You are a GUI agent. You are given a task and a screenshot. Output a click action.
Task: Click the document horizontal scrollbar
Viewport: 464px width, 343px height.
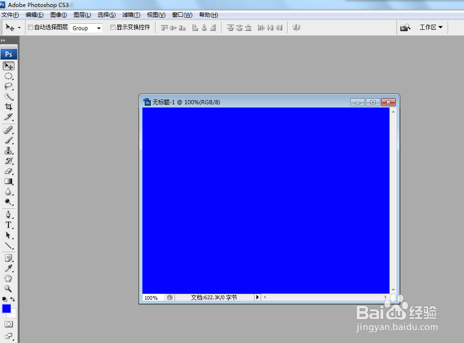click(x=325, y=297)
